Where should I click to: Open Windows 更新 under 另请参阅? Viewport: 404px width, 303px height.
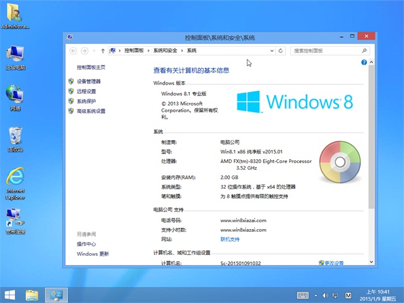(x=93, y=254)
